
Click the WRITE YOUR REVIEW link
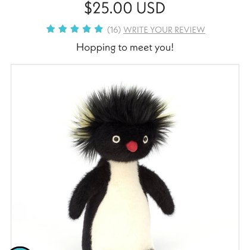164,30
